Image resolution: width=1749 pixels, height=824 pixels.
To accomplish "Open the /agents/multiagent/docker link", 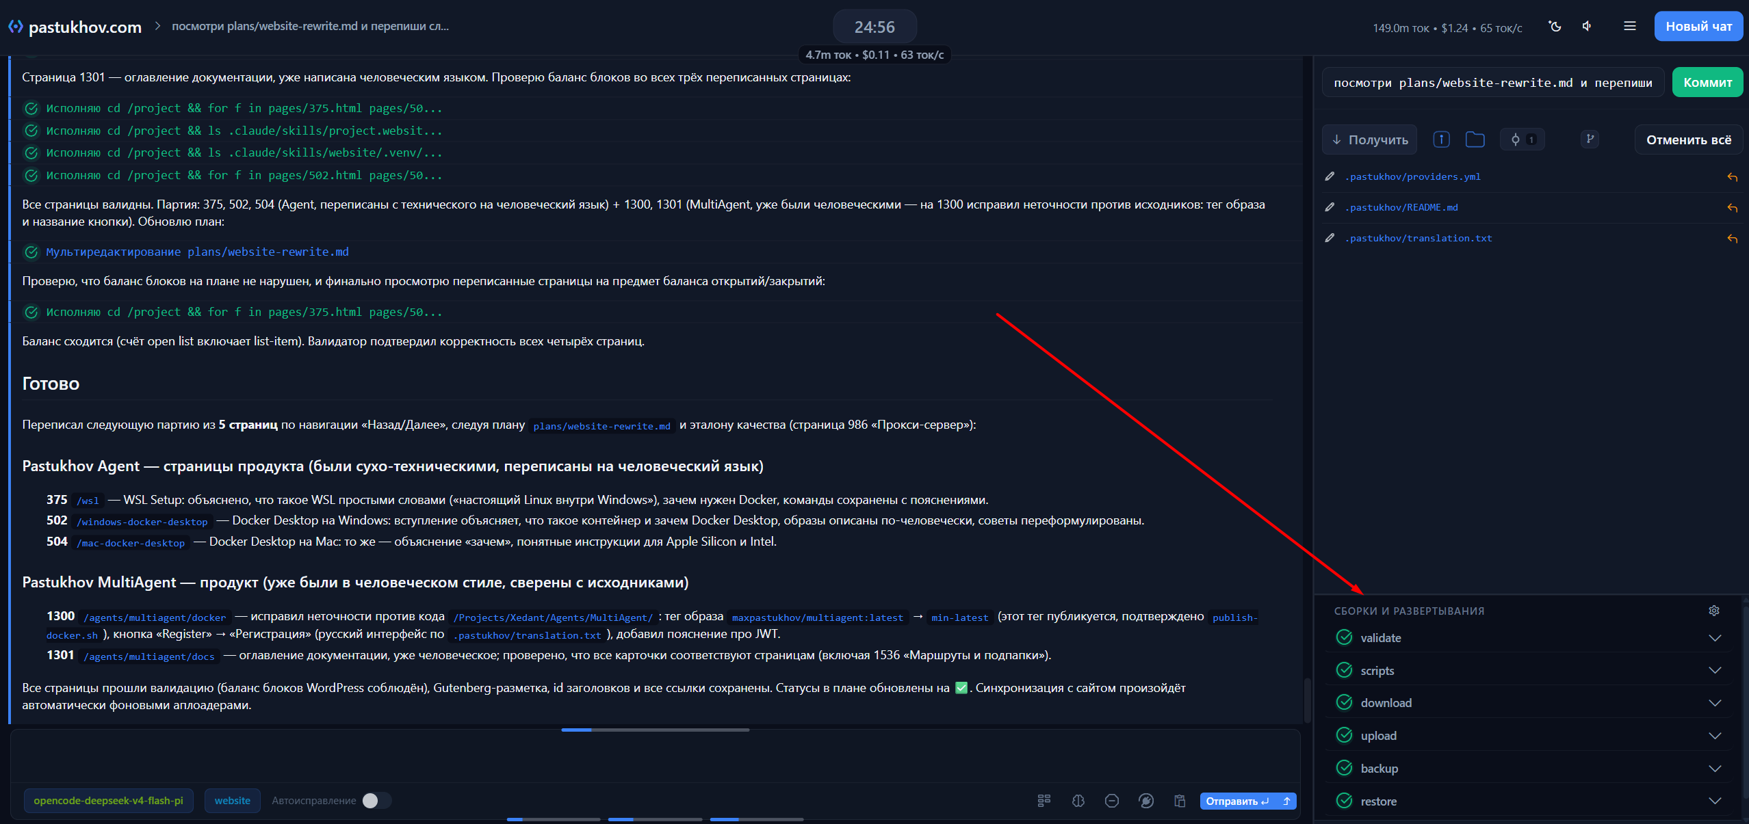I will (155, 617).
